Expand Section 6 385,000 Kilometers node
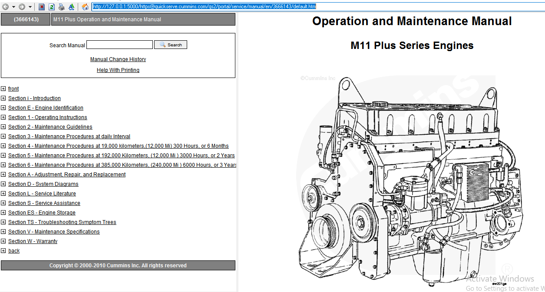The height and width of the screenshot is (292, 545). (3, 165)
